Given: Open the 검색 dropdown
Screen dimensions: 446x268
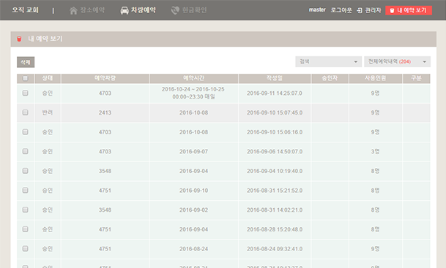Looking at the screenshot, I should pos(329,61).
